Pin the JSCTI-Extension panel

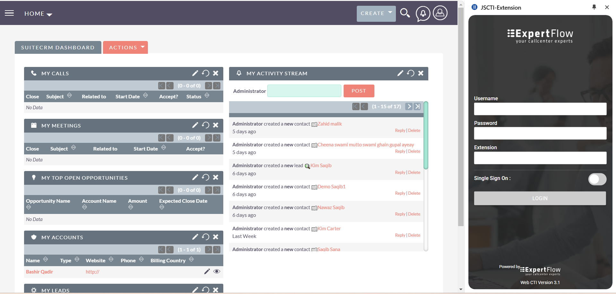(594, 7)
